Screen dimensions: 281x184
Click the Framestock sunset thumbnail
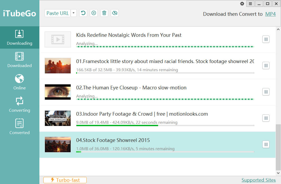coord(58,66)
